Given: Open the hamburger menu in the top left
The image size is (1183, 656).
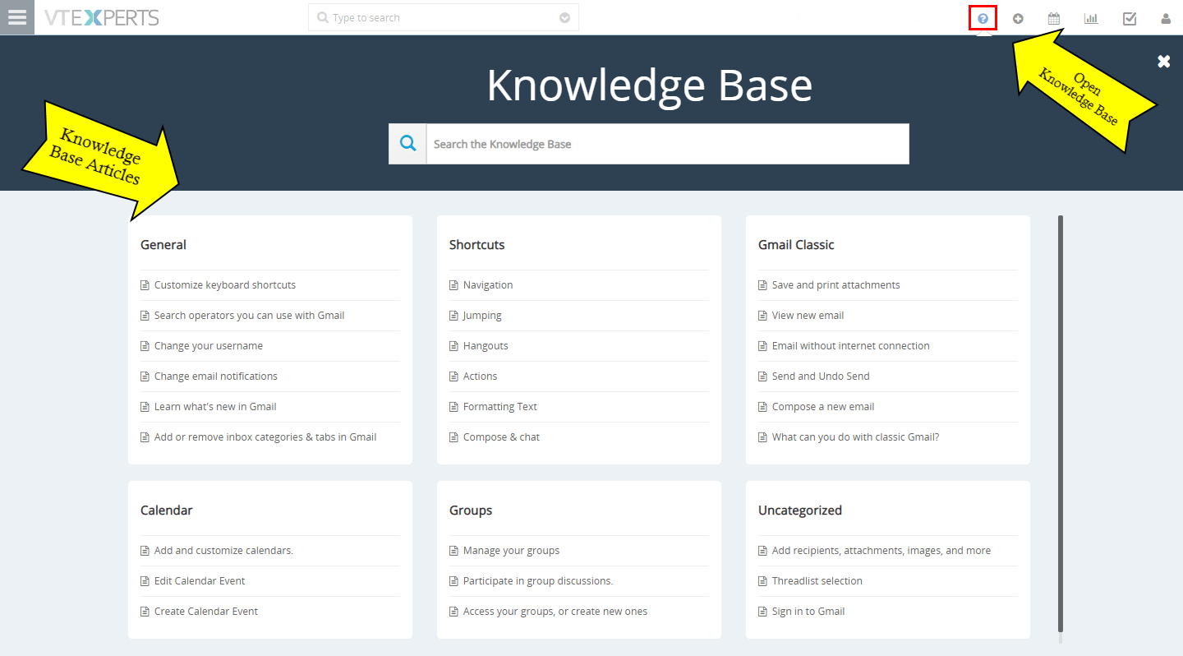Looking at the screenshot, I should click(16, 17).
